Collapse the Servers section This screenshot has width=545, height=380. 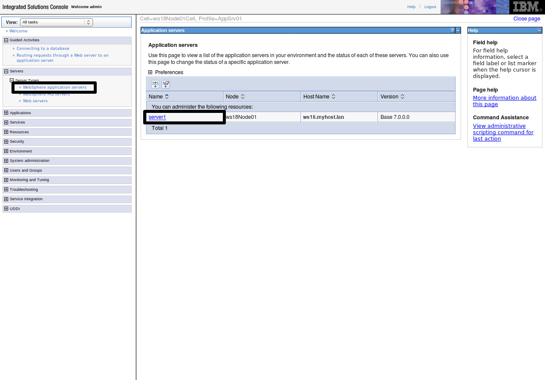[x=6, y=71]
